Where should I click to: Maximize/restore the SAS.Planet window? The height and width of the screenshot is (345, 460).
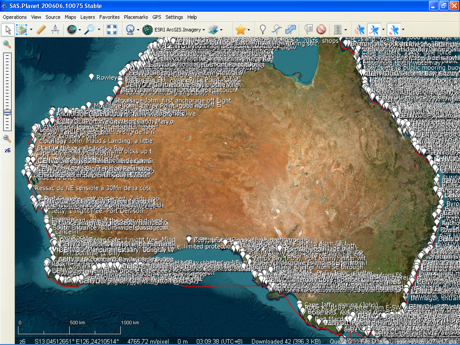(444, 5)
